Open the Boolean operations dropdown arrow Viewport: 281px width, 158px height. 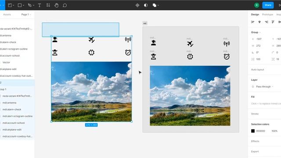(158, 5)
